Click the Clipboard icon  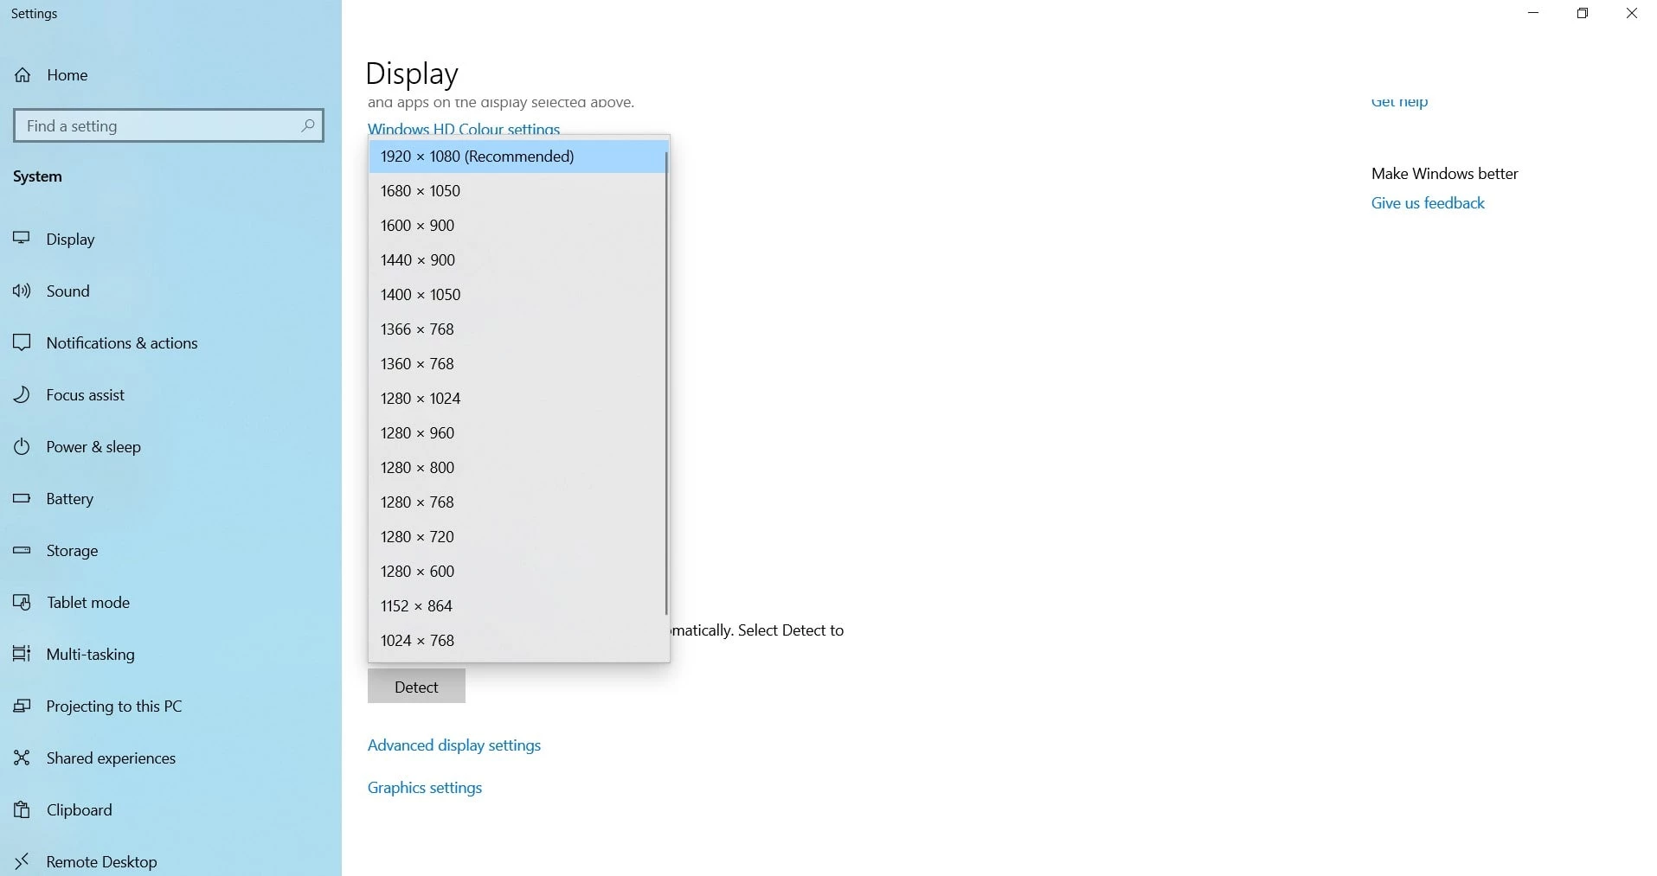pyautogui.click(x=22, y=809)
